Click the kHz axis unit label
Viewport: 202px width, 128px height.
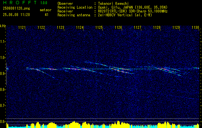[3, 26]
